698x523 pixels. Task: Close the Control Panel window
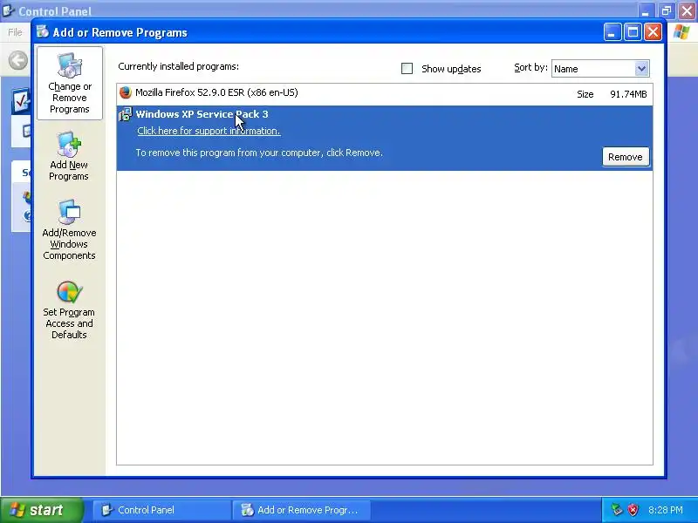pyautogui.click(x=688, y=10)
